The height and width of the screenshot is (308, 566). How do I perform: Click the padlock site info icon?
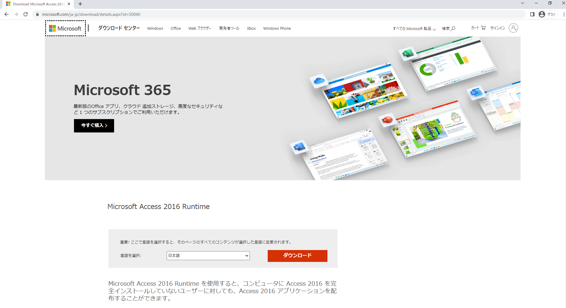(37, 14)
